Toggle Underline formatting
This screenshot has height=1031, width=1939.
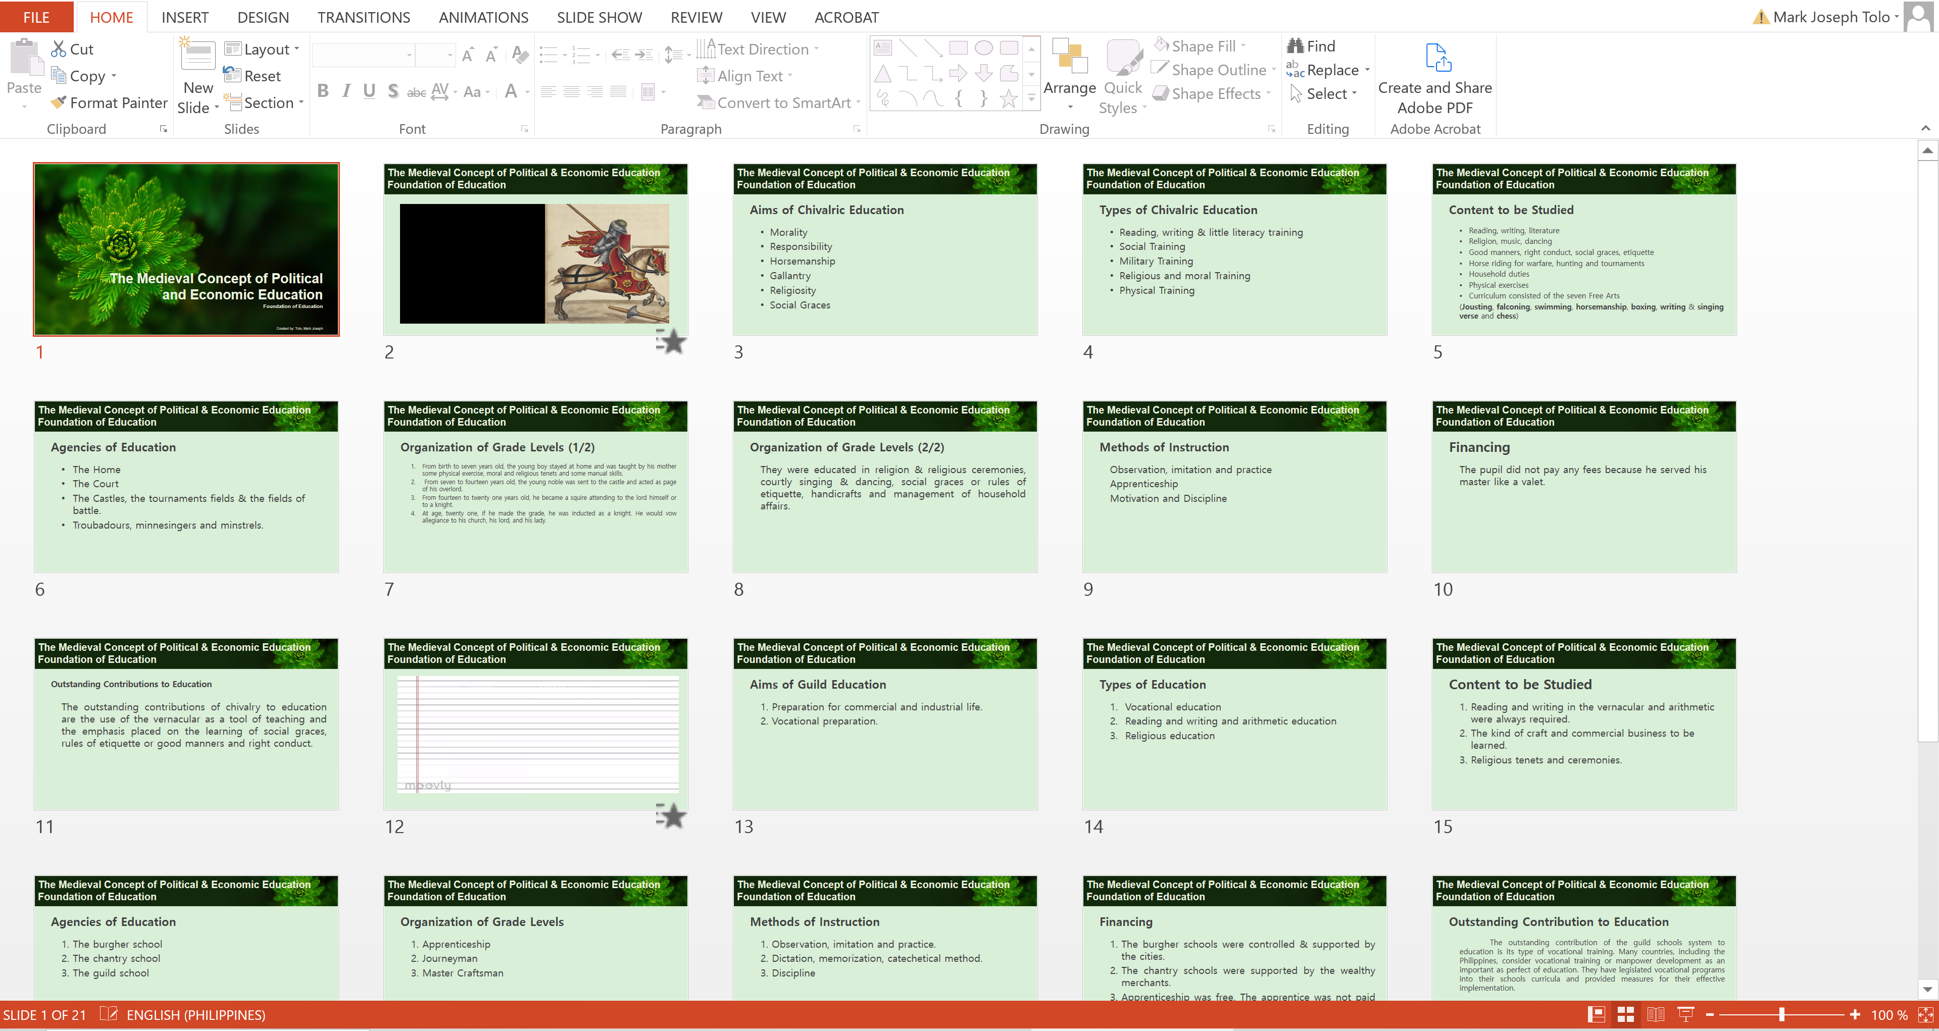369,91
